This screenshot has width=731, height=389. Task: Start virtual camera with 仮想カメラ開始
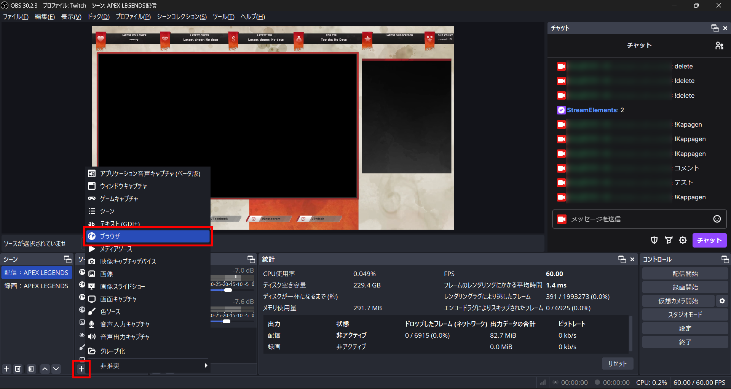[x=678, y=301]
